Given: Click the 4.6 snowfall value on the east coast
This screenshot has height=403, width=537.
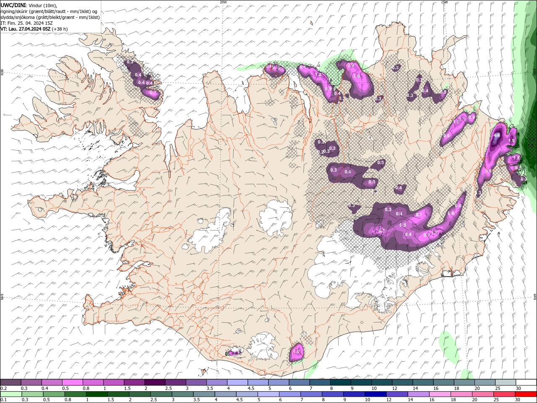Looking at the screenshot, I should (x=497, y=135).
